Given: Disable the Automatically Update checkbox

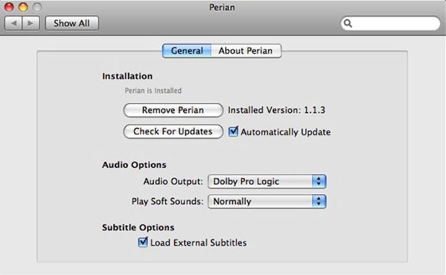Looking at the screenshot, I should click(234, 131).
